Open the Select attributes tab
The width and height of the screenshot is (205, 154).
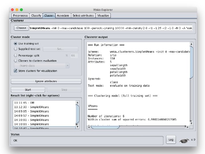83,15
